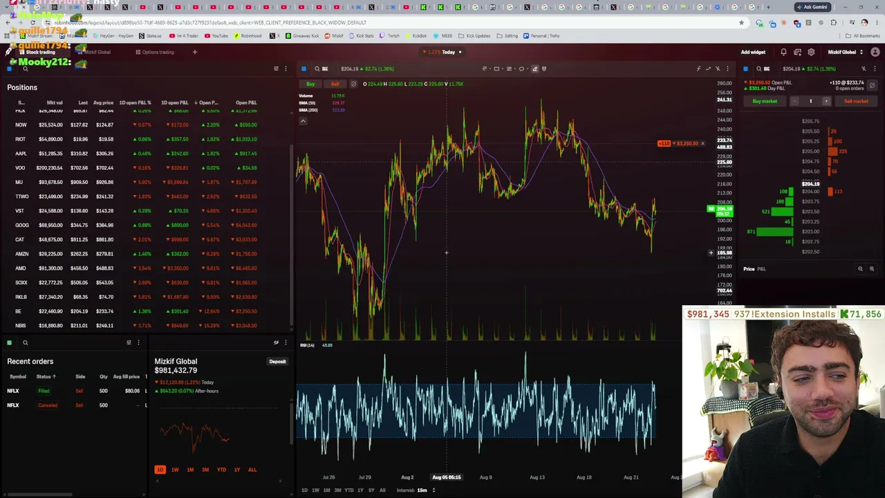Select the rectangle drawing tool

pyautogui.click(x=496, y=68)
